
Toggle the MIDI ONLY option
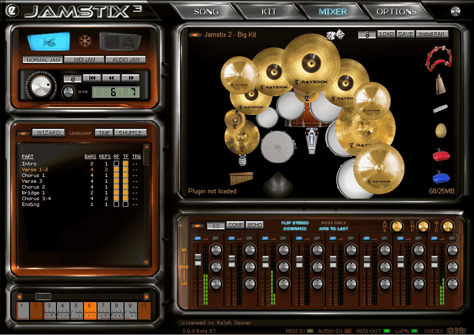click(334, 223)
